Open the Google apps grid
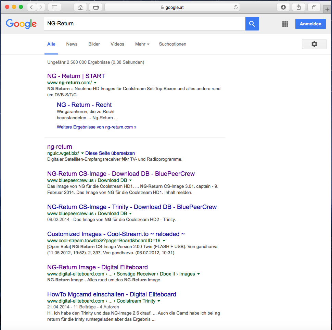332x330 pixels. 285,24
